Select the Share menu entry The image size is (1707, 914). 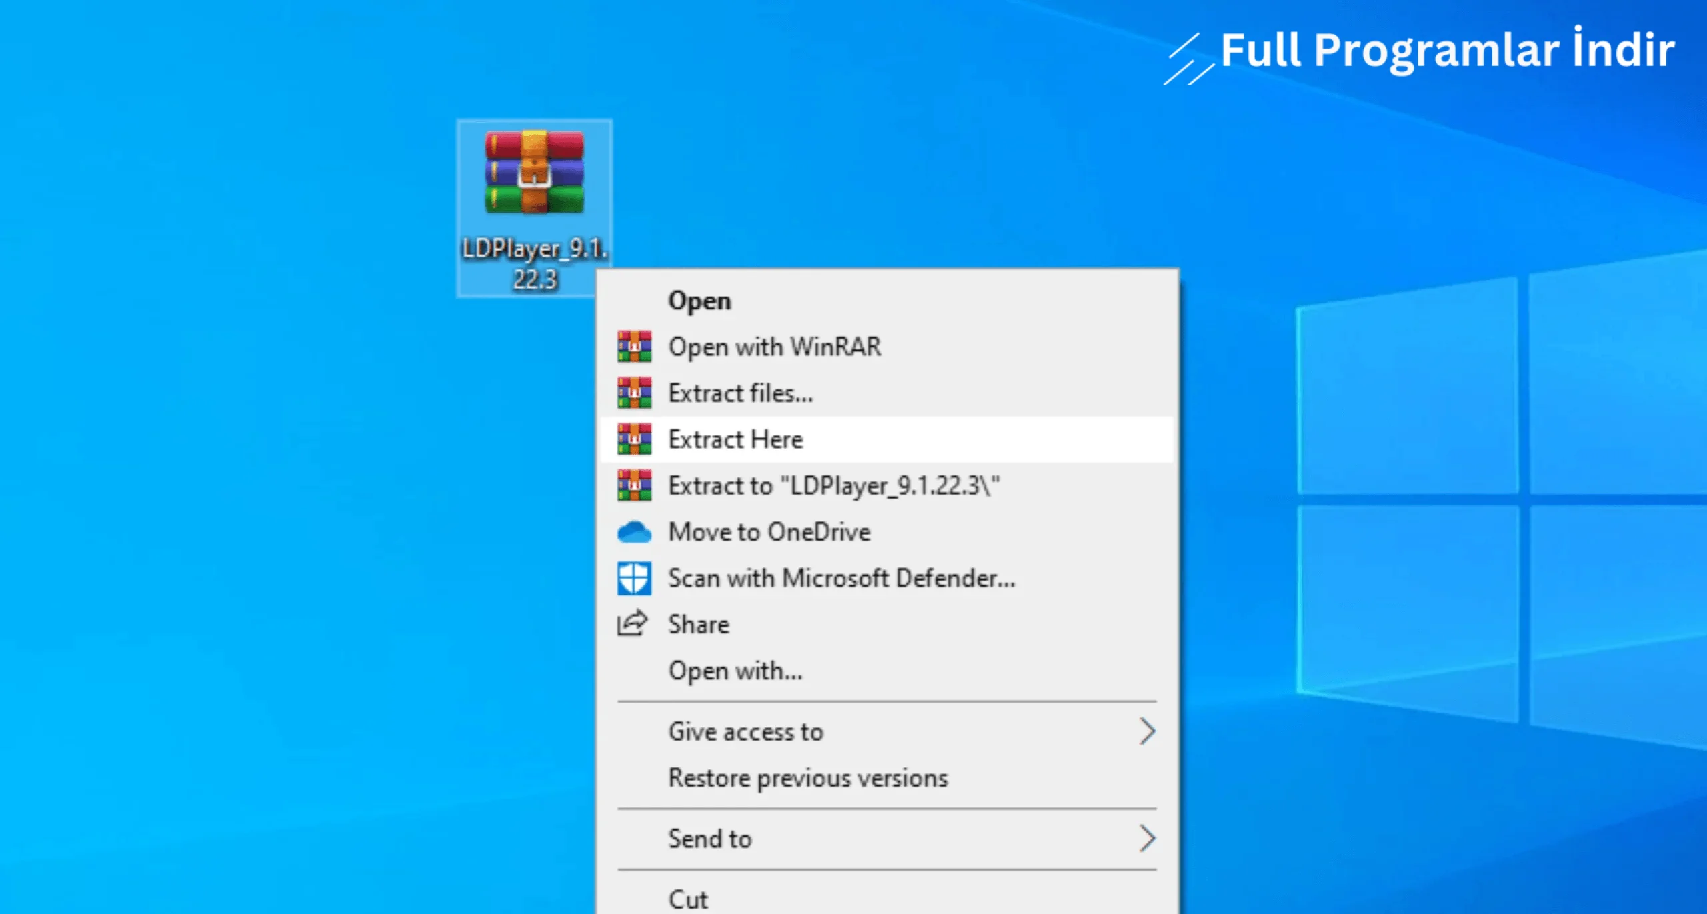887,624
